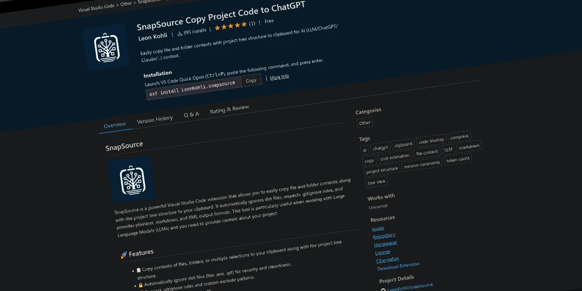This screenshot has width=582, height=291.
Task: Open the Rating & Review tab
Action: click(x=229, y=109)
